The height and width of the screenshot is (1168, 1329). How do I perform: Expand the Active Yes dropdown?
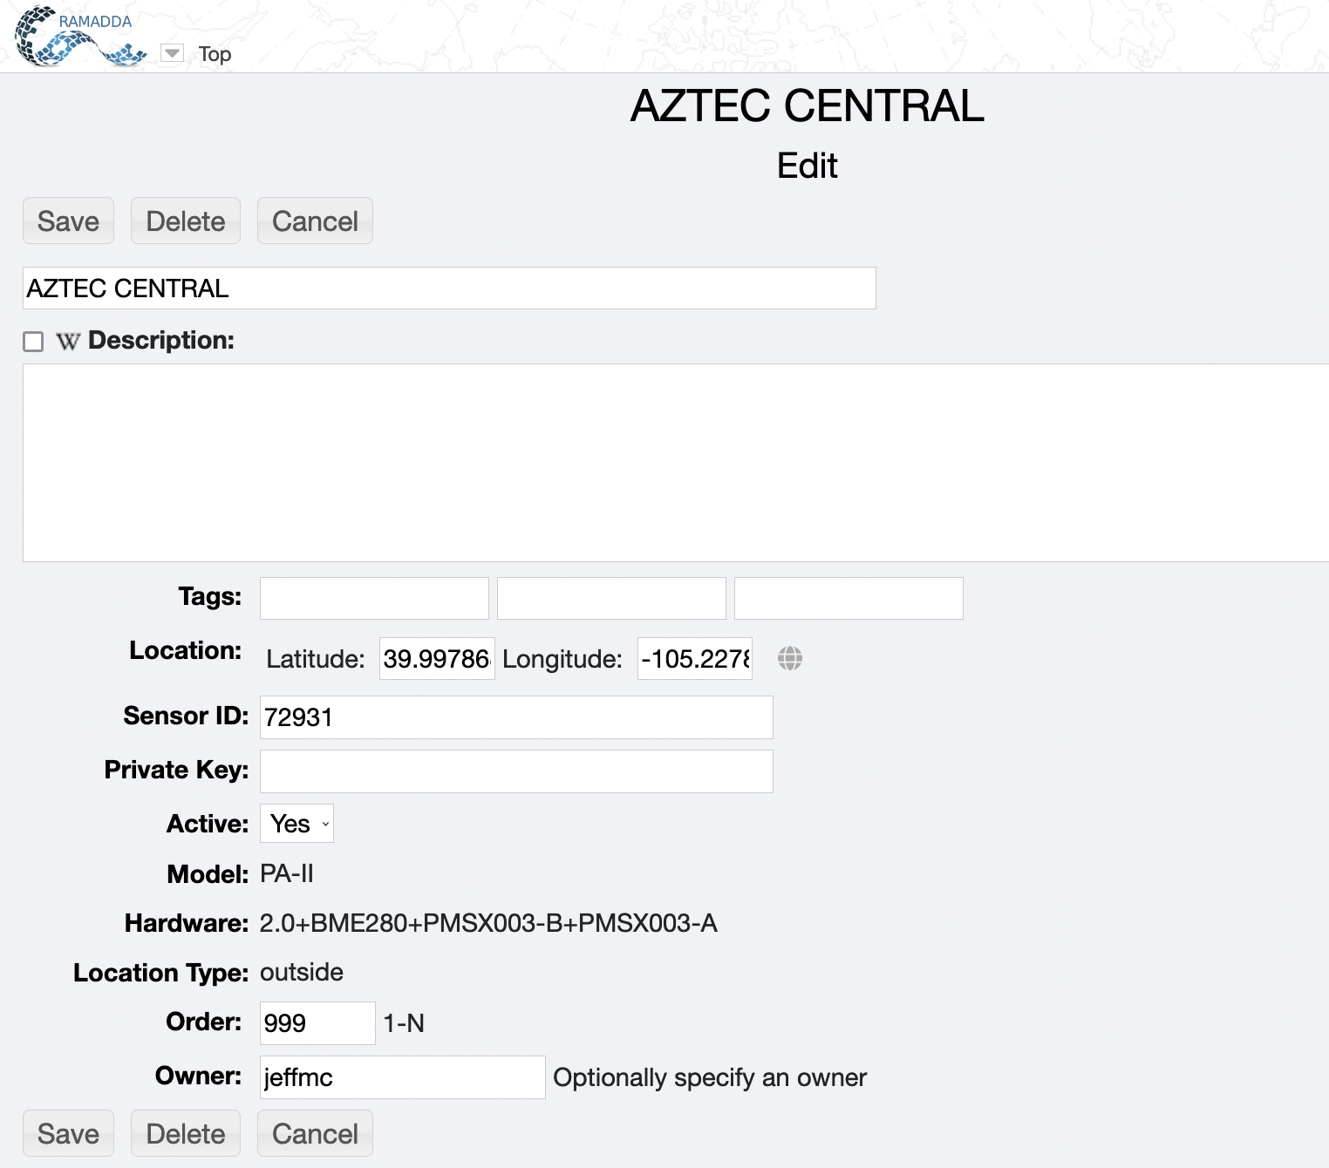[296, 824]
